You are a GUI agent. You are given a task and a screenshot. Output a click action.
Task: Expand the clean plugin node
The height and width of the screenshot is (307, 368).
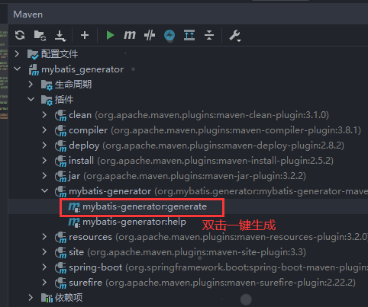(x=44, y=115)
